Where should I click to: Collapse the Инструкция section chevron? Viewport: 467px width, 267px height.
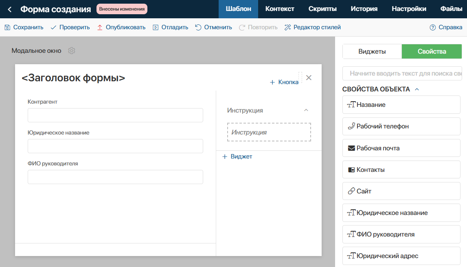click(x=306, y=110)
